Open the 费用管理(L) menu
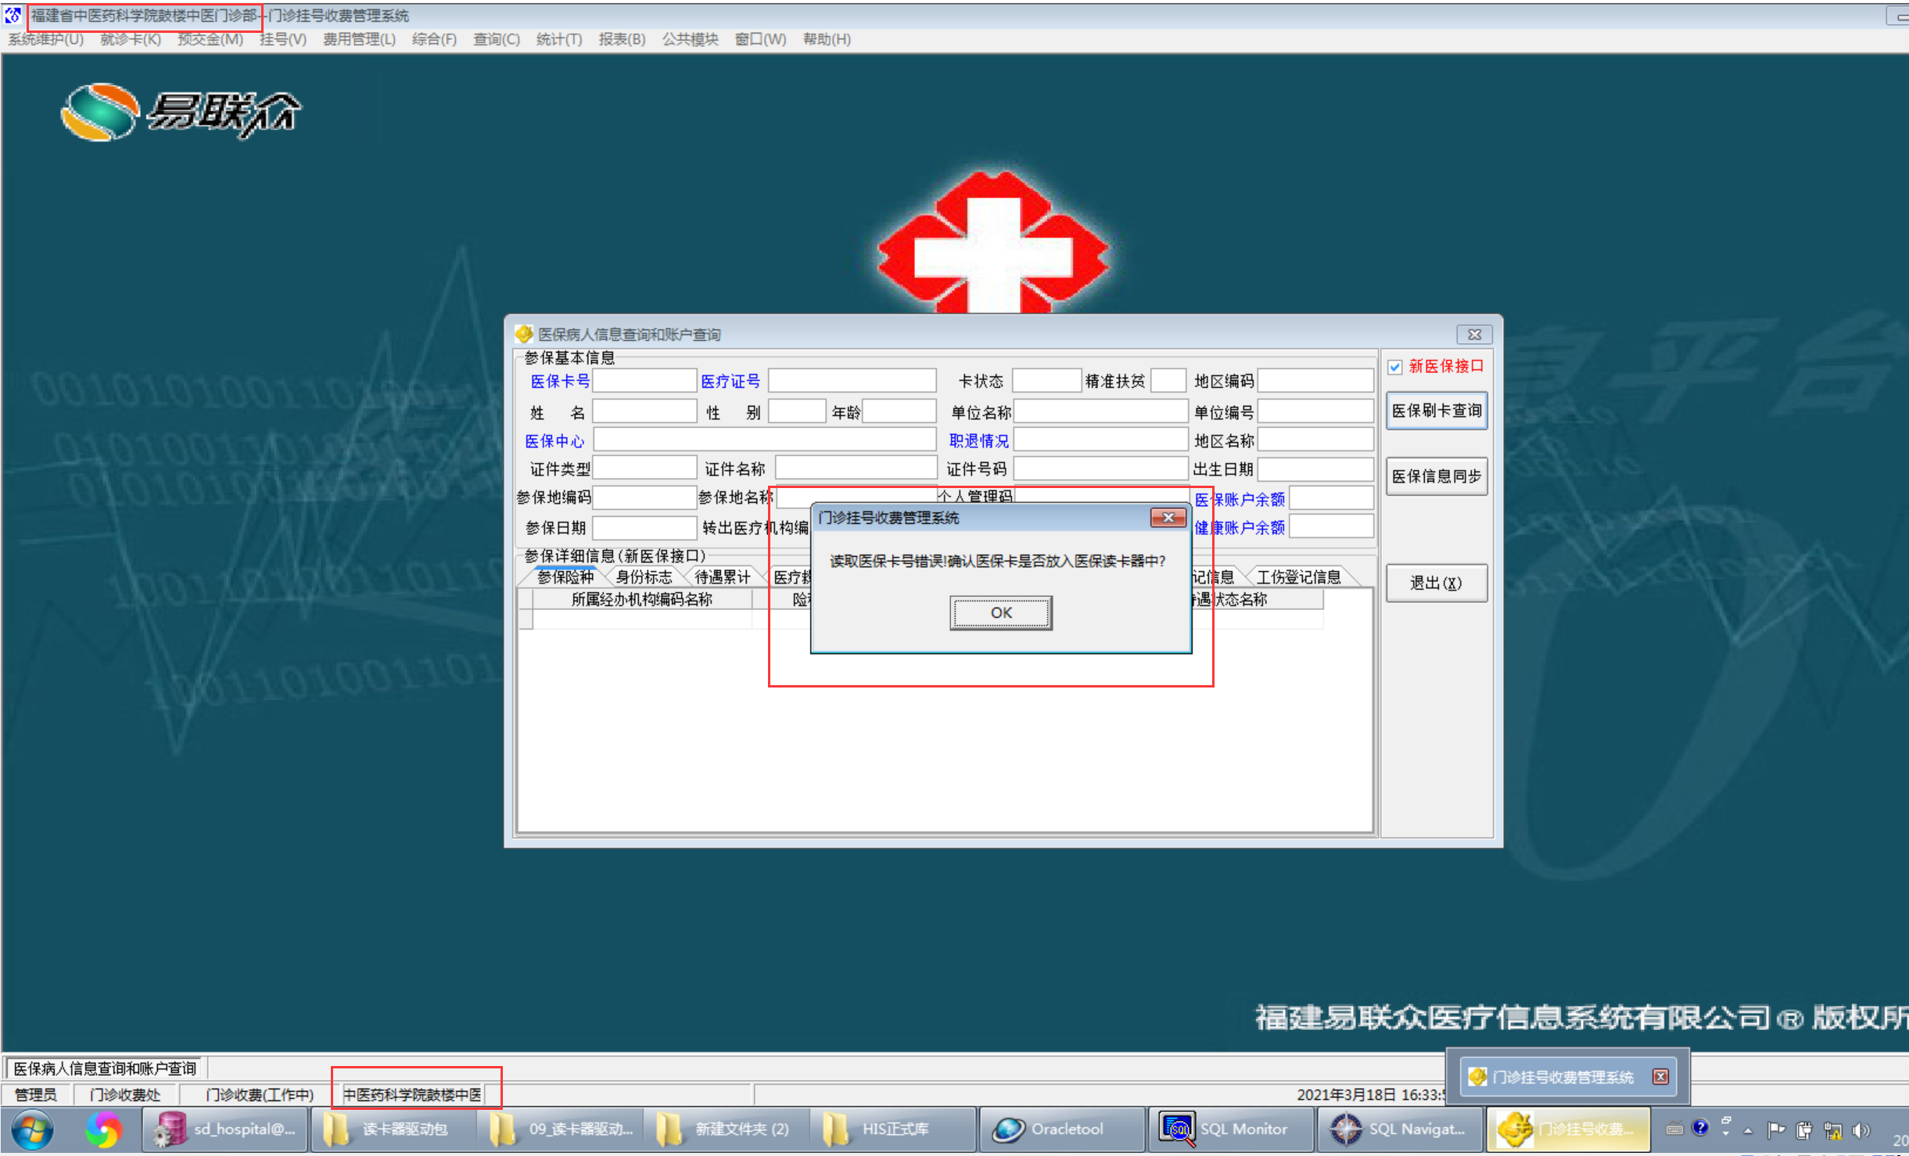This screenshot has width=1909, height=1156. point(359,39)
